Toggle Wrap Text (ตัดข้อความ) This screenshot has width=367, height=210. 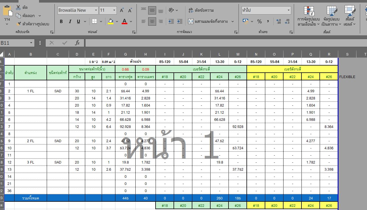(201, 10)
